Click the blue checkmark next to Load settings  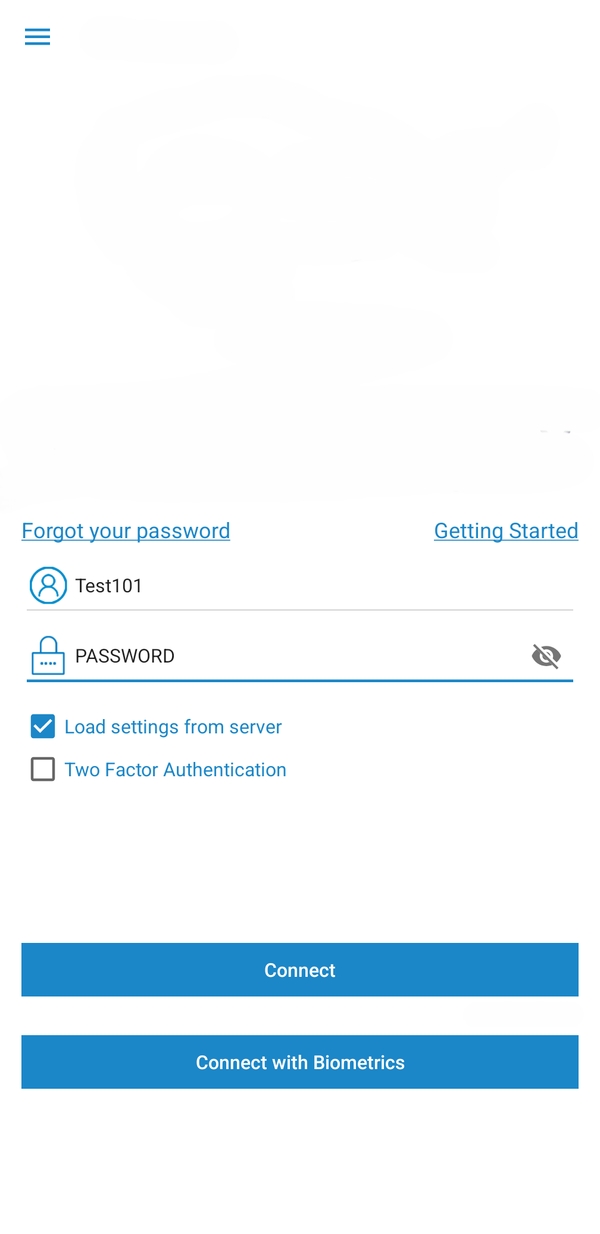[x=43, y=726]
